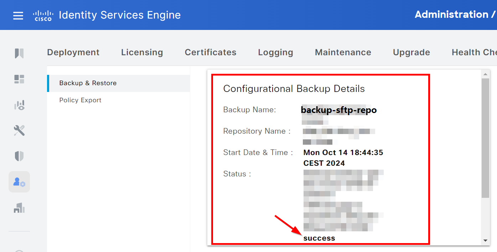The image size is (497, 252).
Task: Select the Maintenance tab
Action: (x=343, y=52)
